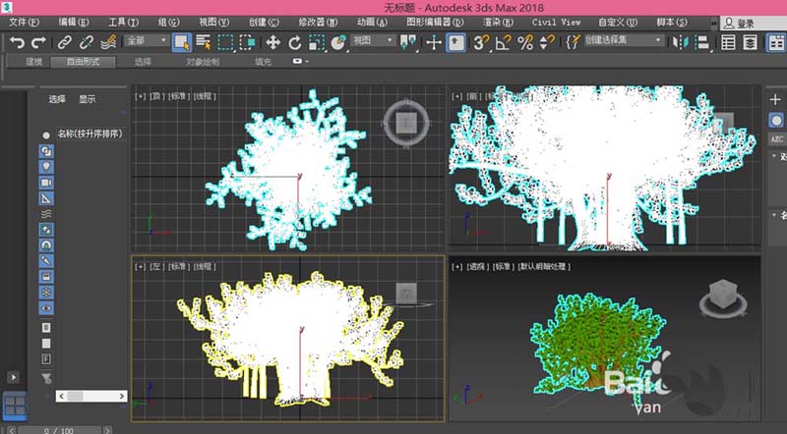Click the Rectangular Selection Region icon
The height and width of the screenshot is (434, 787).
tap(225, 42)
